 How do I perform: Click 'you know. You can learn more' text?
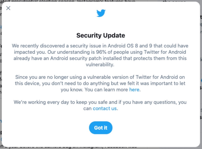tap(94, 90)
